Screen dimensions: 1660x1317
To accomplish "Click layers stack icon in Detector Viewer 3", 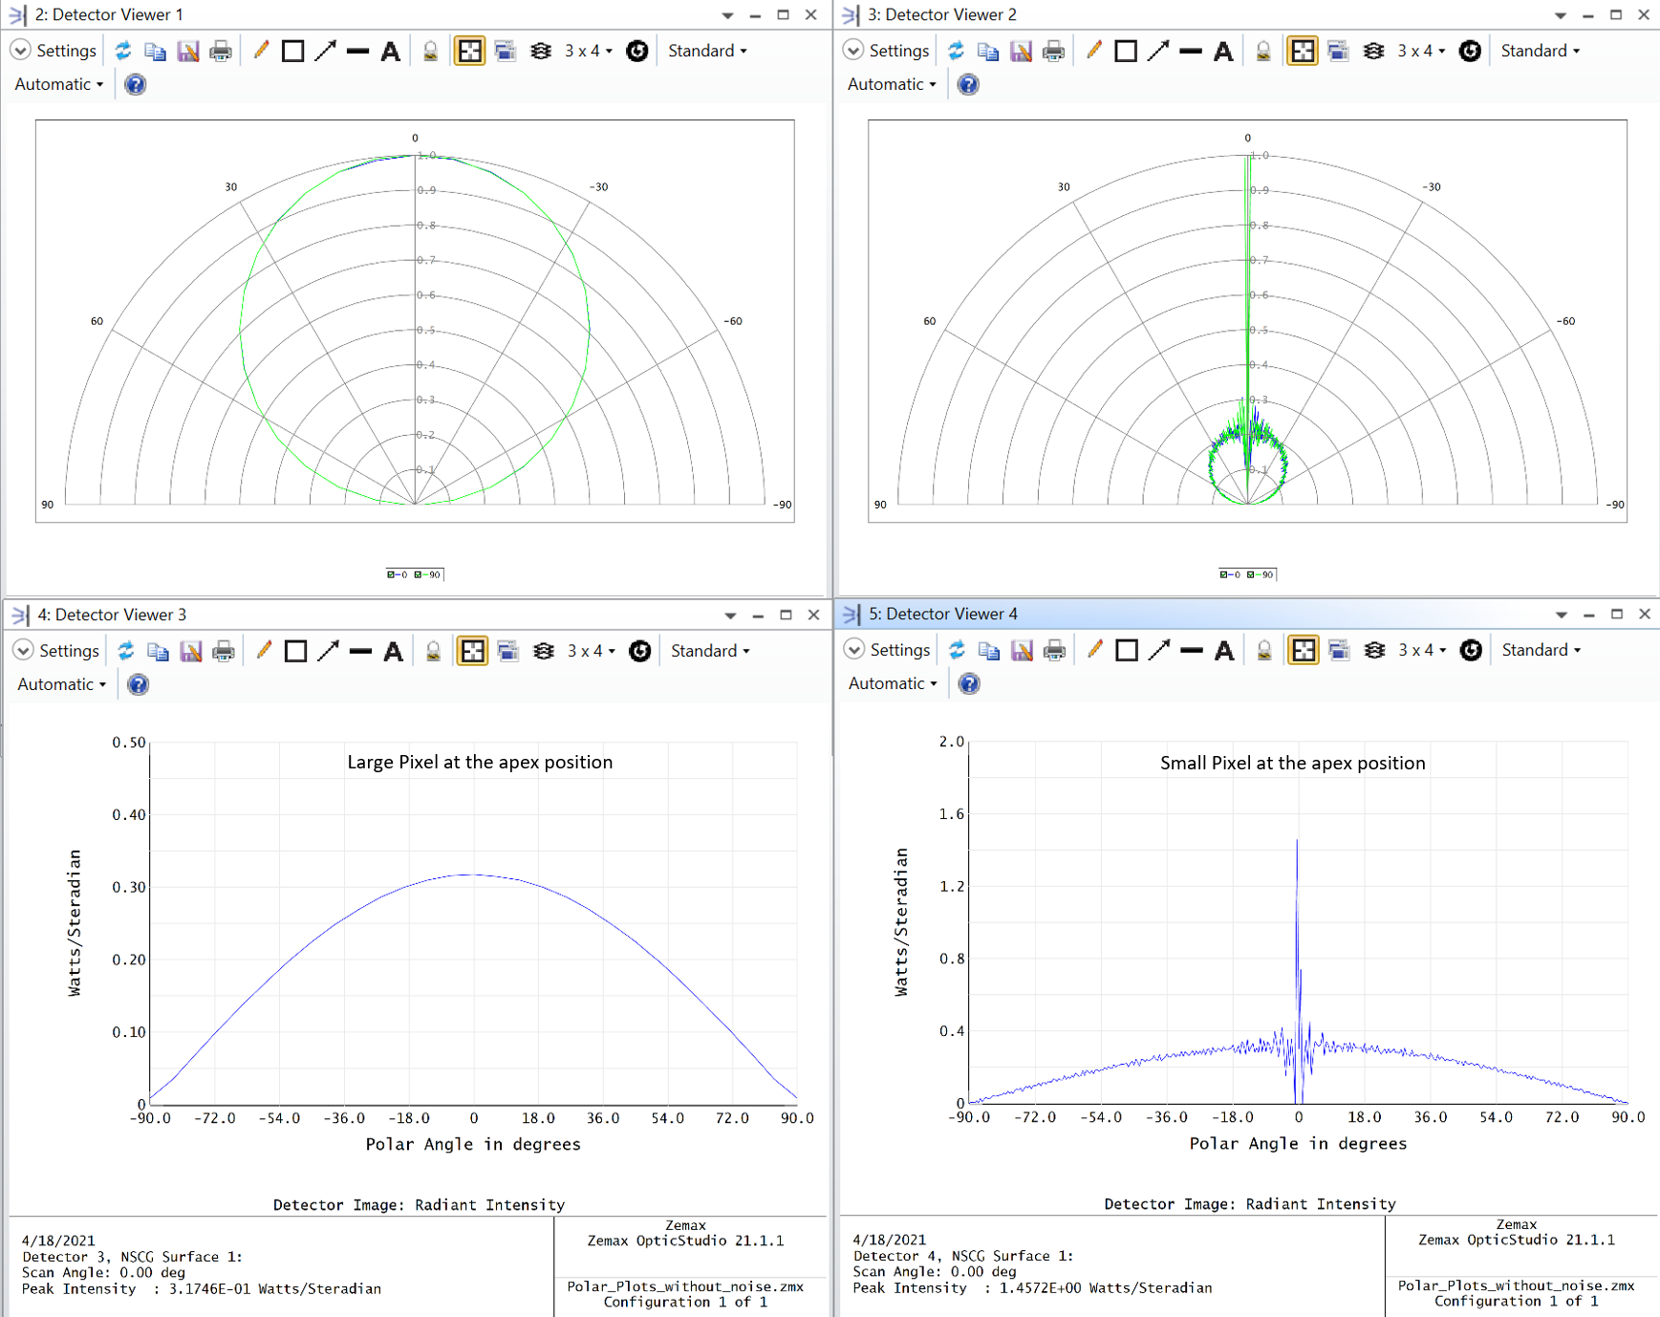I will coord(544,651).
